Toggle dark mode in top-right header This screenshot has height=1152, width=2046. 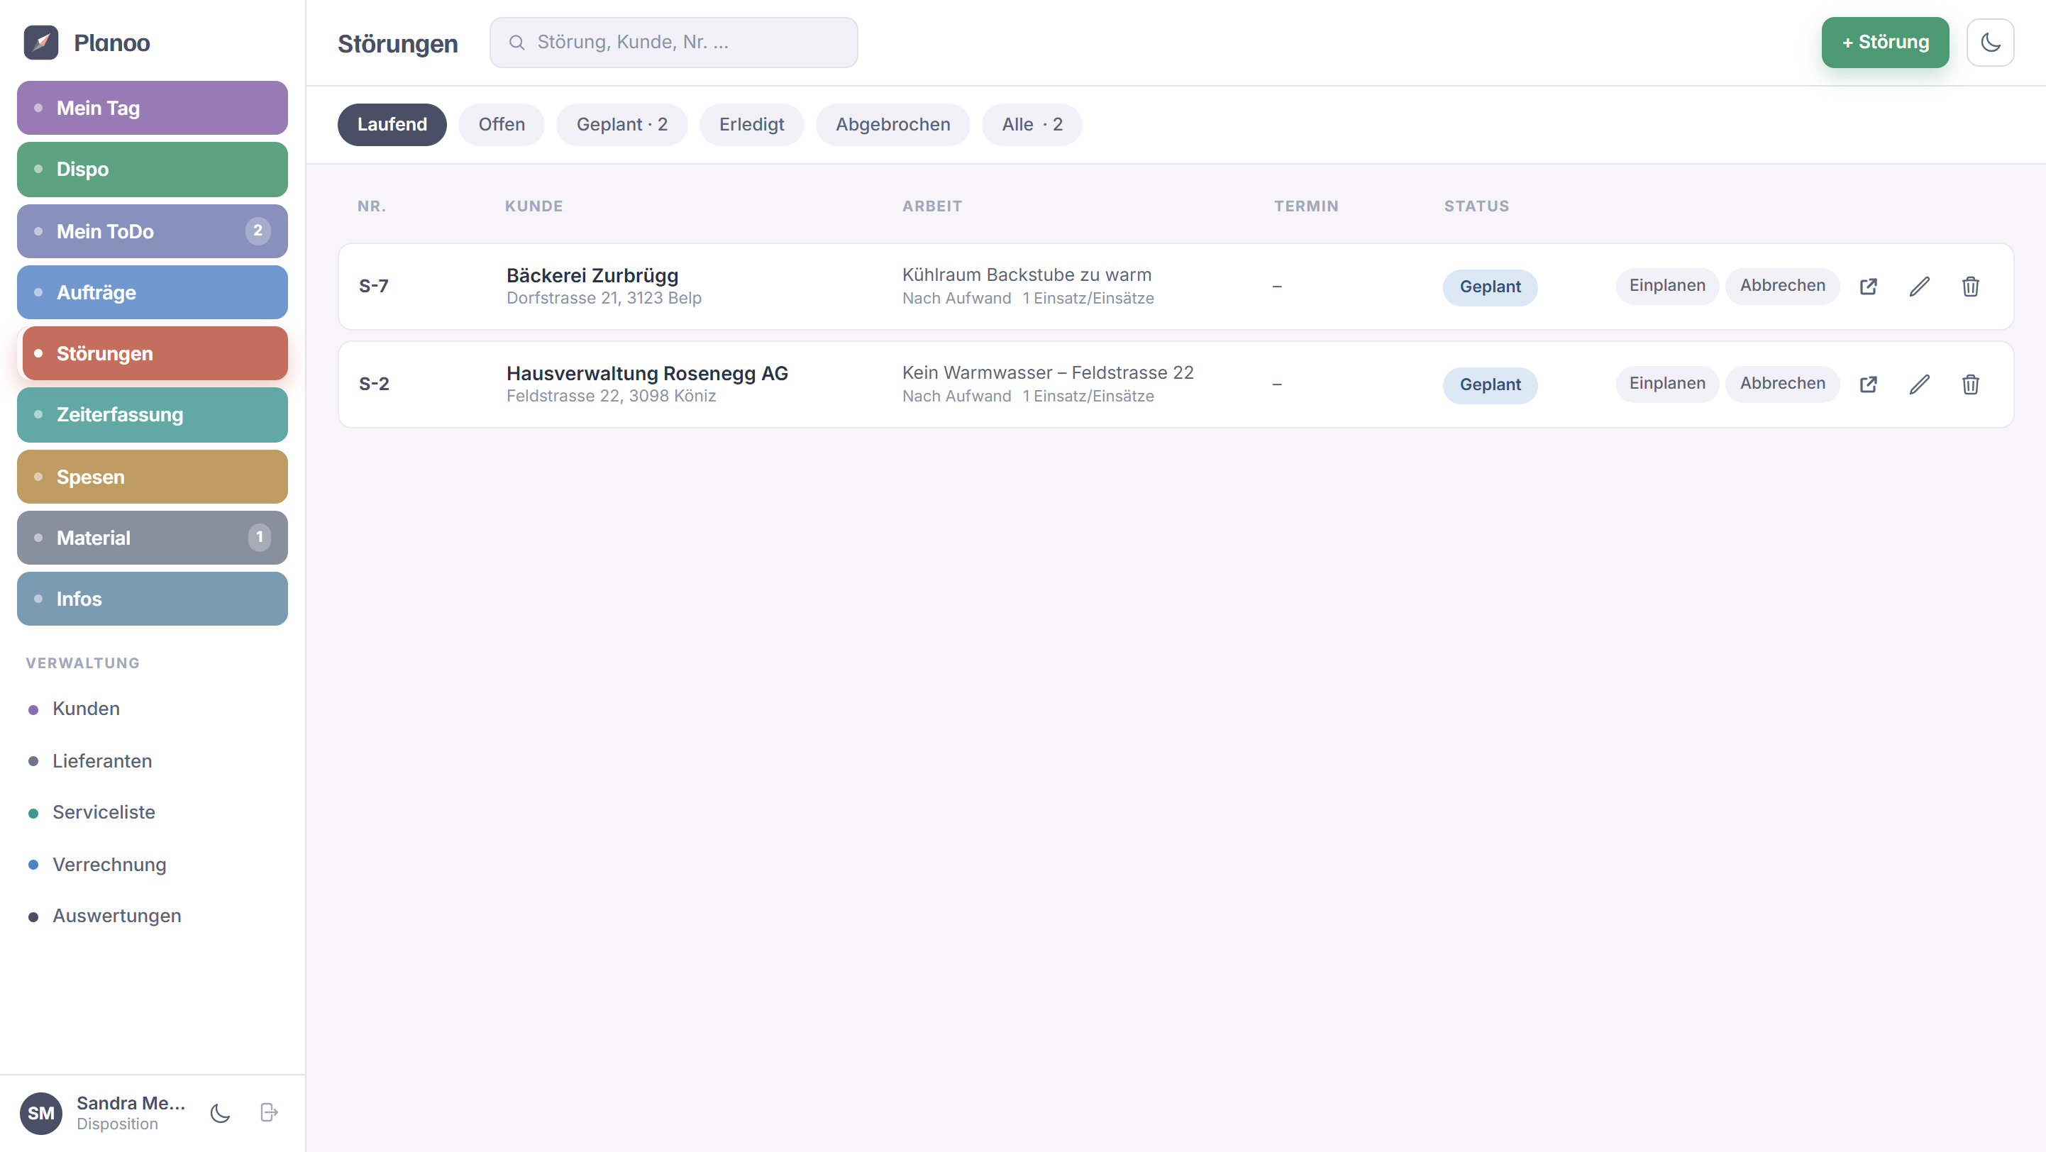pyautogui.click(x=1990, y=42)
